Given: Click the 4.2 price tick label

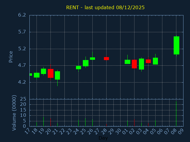Looking at the screenshot, I should [22, 82].
